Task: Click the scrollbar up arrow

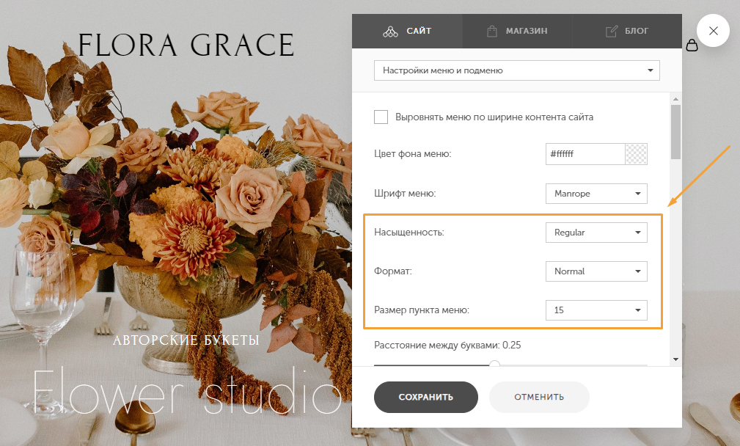Action: [x=675, y=99]
